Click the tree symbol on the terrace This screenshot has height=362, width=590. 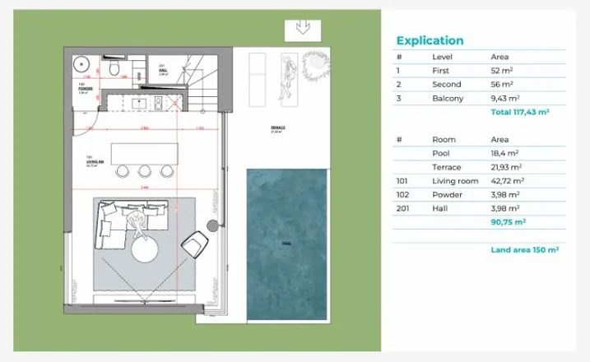(x=314, y=63)
